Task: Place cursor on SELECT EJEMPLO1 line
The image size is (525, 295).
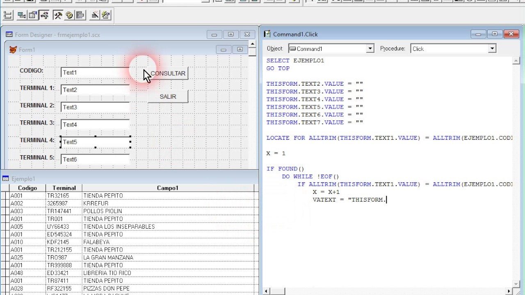Action: click(x=295, y=61)
